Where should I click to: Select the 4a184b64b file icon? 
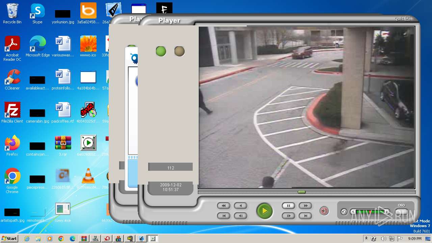[x=88, y=80]
